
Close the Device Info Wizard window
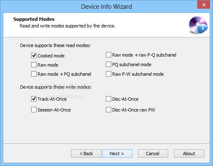[204, 5]
